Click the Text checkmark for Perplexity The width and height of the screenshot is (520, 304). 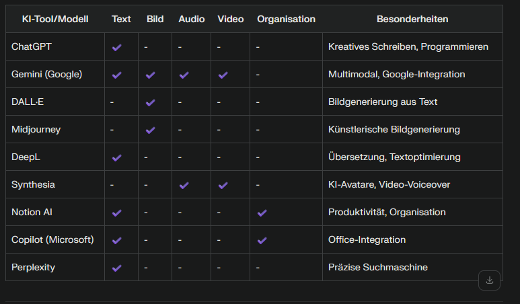click(x=117, y=268)
